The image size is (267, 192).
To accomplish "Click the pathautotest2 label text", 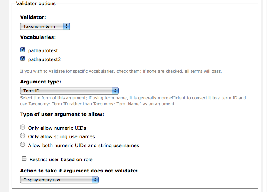I will point(44,59).
